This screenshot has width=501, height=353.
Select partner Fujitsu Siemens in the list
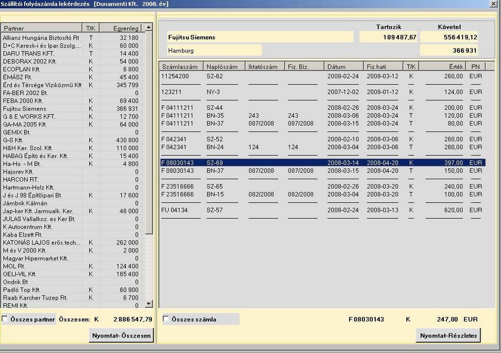click(x=73, y=109)
